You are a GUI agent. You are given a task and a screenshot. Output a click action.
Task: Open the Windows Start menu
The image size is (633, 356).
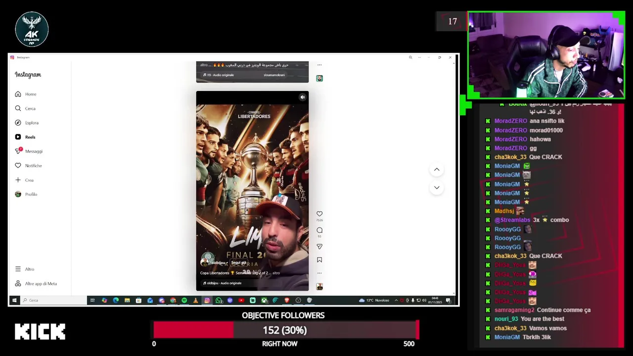click(x=14, y=300)
